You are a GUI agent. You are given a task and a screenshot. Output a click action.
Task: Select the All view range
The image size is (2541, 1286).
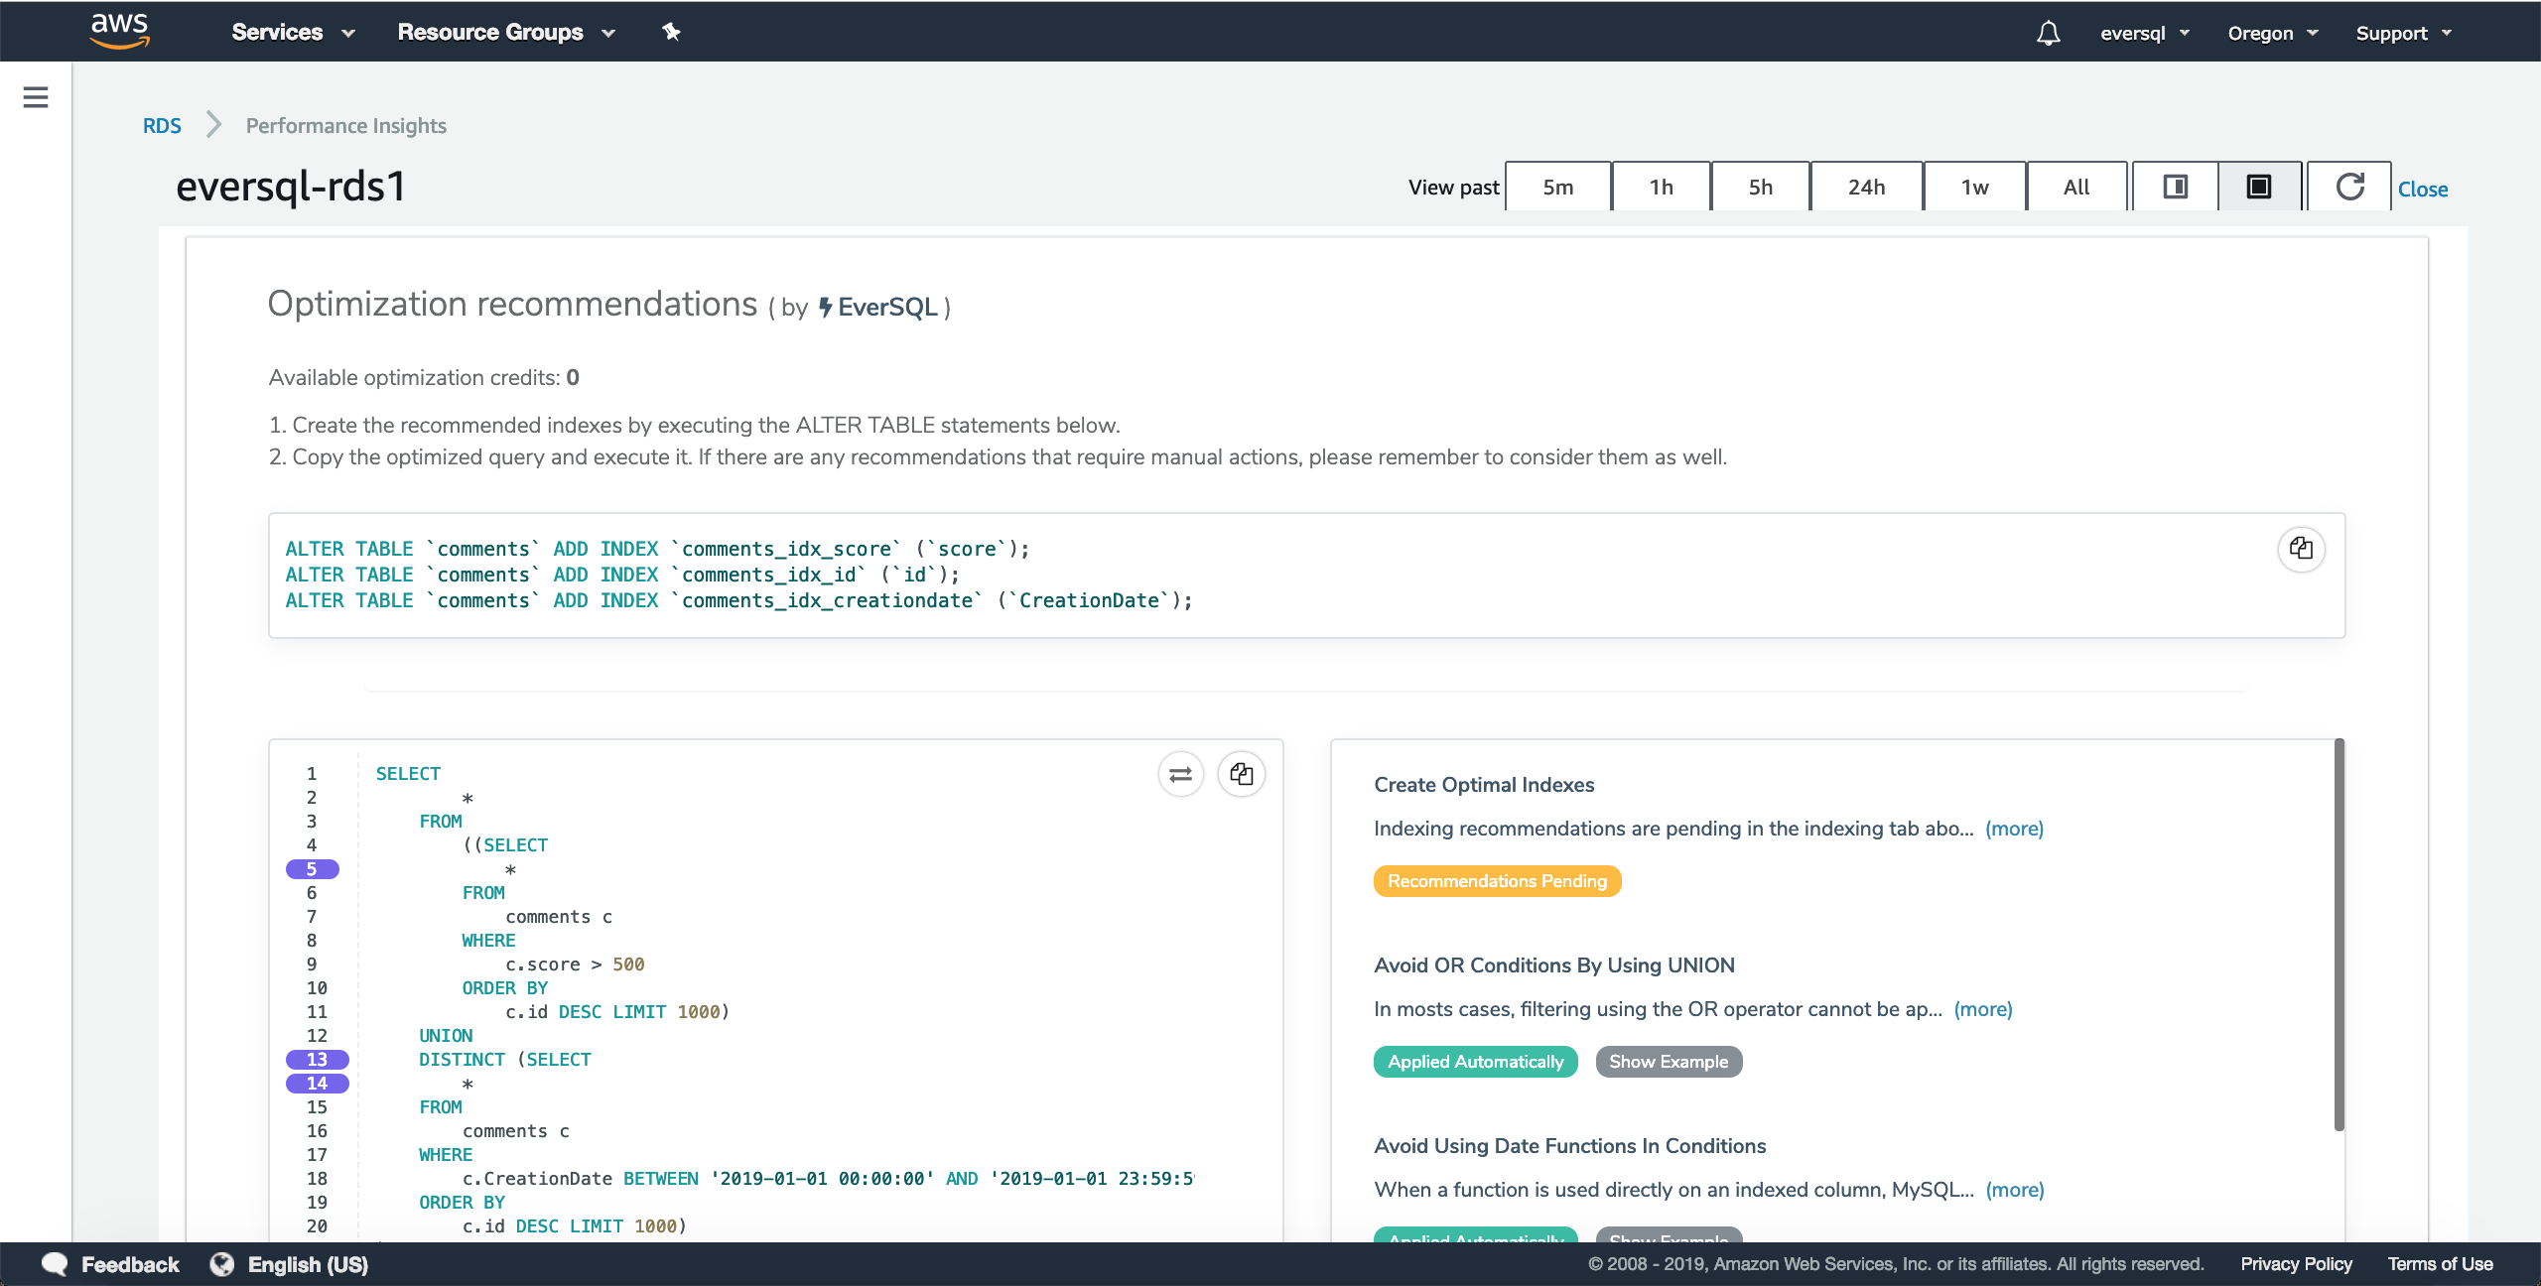(2076, 187)
